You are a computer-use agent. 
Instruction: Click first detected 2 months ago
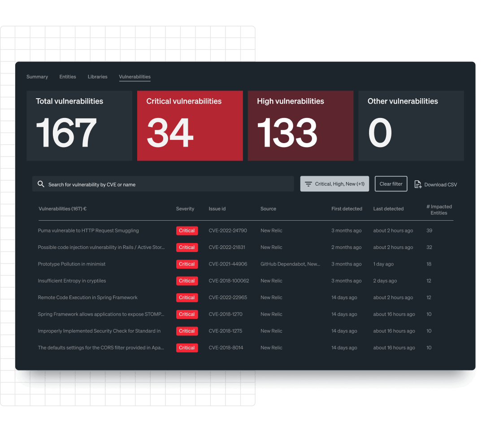coord(347,247)
